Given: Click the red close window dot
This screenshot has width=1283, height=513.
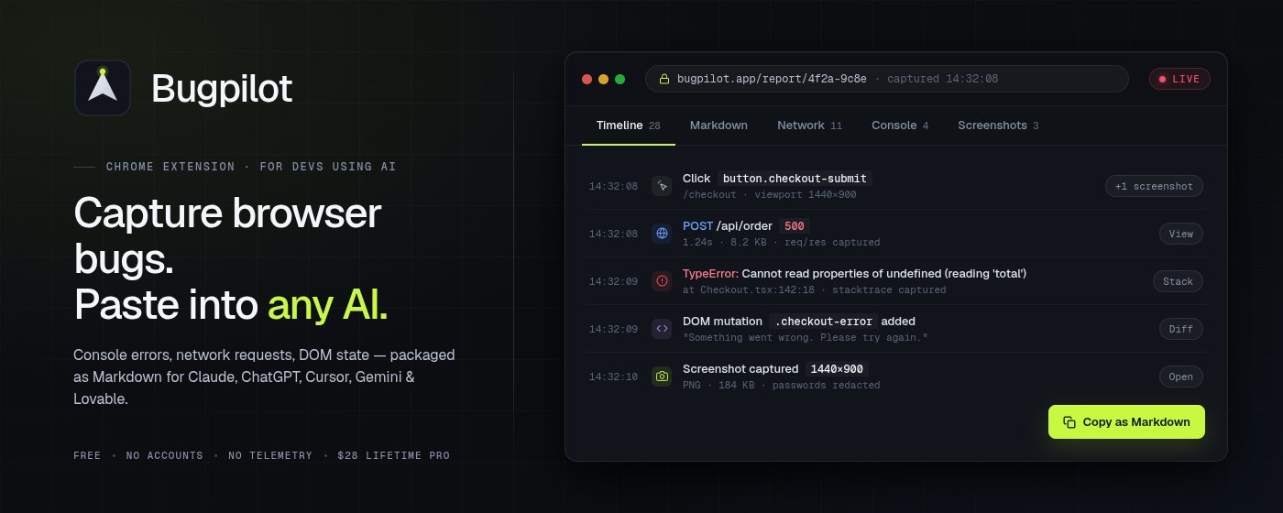Looking at the screenshot, I should click(x=587, y=79).
